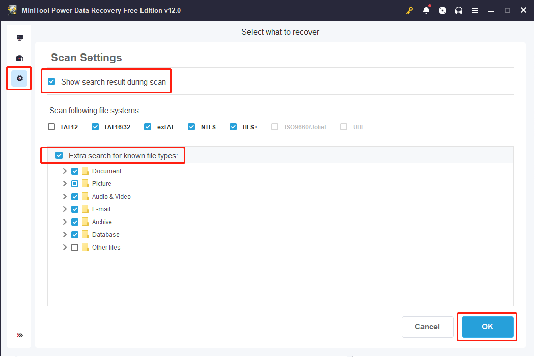
Task: Check the Picture file type checkbox
Action: [75, 184]
